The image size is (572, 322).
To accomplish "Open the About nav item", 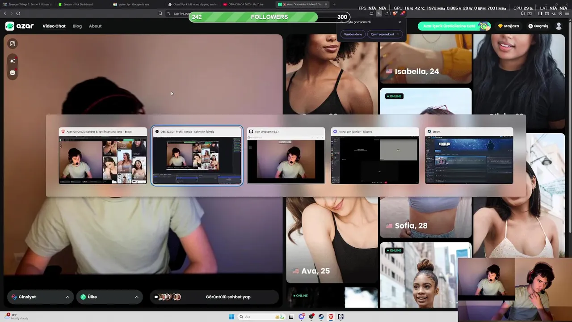I will pos(95,26).
